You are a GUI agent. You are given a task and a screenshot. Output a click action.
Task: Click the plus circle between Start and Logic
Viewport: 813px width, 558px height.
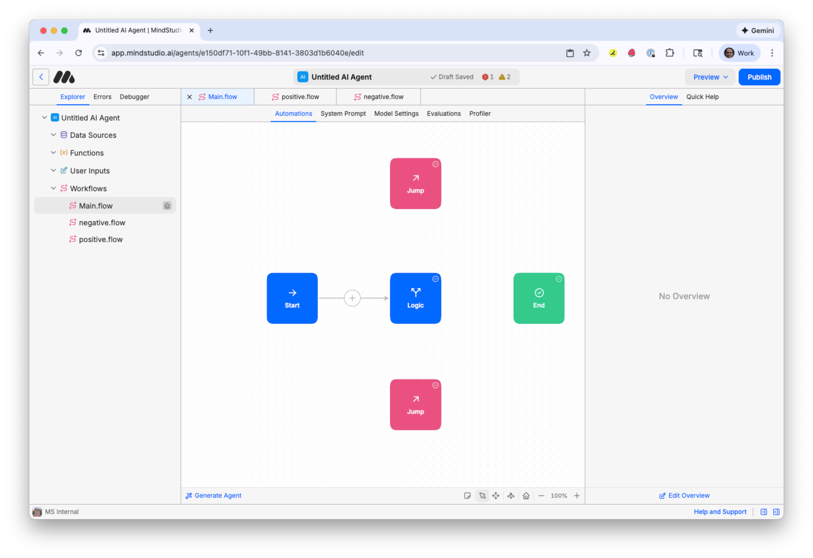coord(352,298)
